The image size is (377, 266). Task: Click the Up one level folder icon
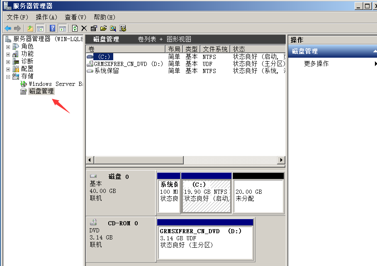[x=30, y=28]
